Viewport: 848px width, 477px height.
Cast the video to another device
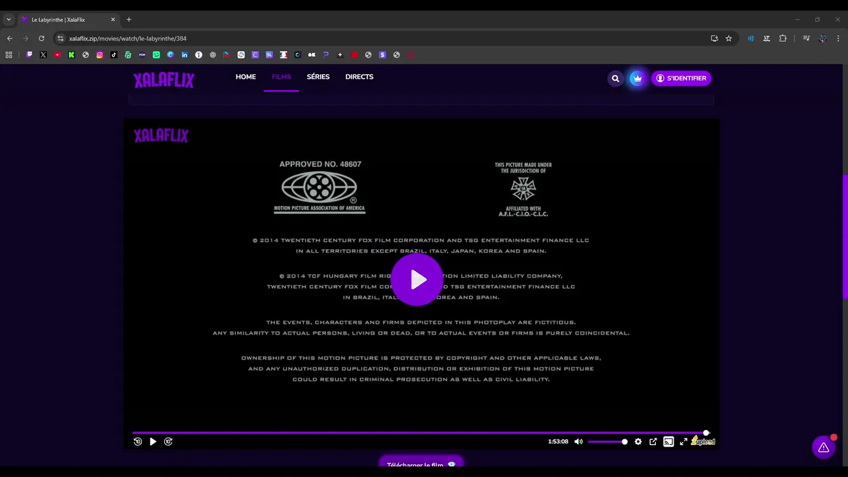668,441
